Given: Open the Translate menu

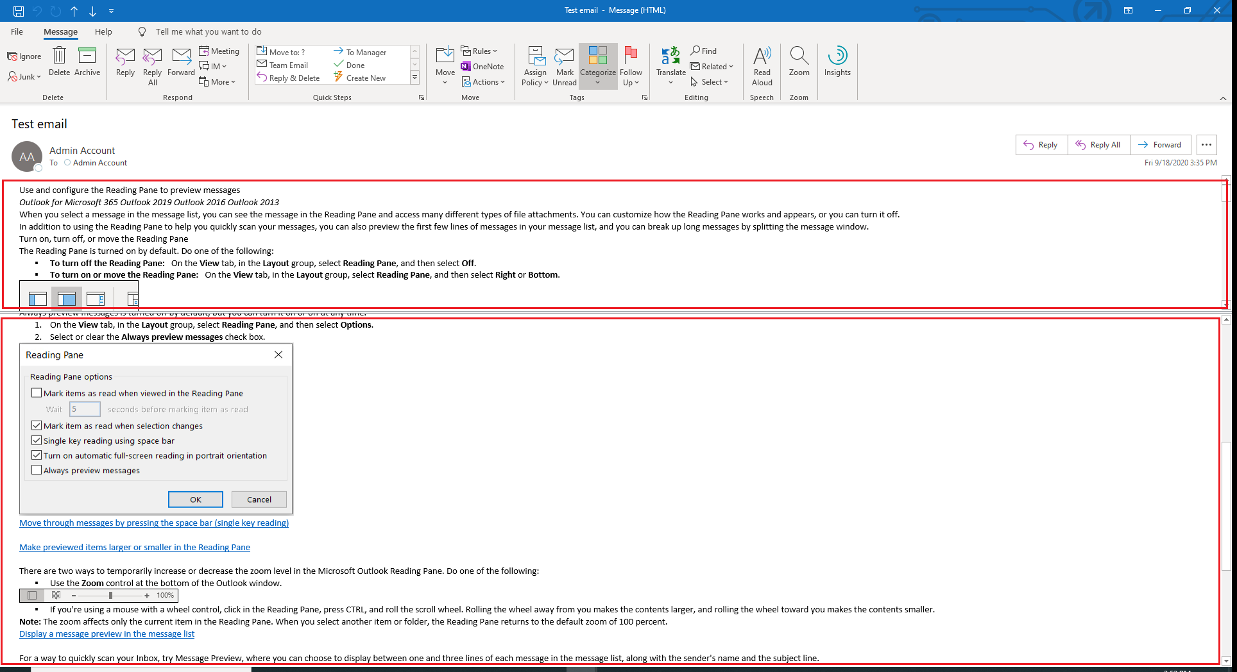Looking at the screenshot, I should point(671,67).
